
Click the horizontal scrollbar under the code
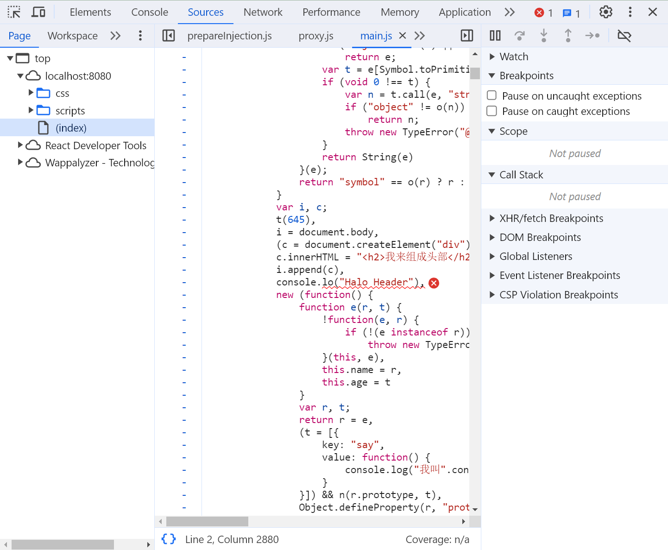(x=207, y=522)
